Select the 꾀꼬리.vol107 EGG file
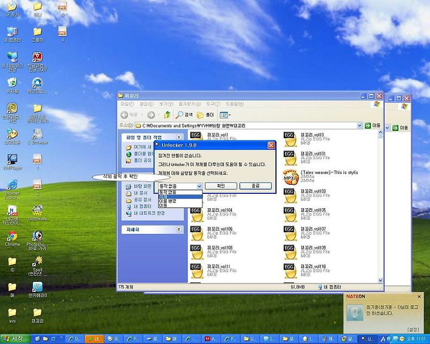430x344 pixels. [x=305, y=233]
